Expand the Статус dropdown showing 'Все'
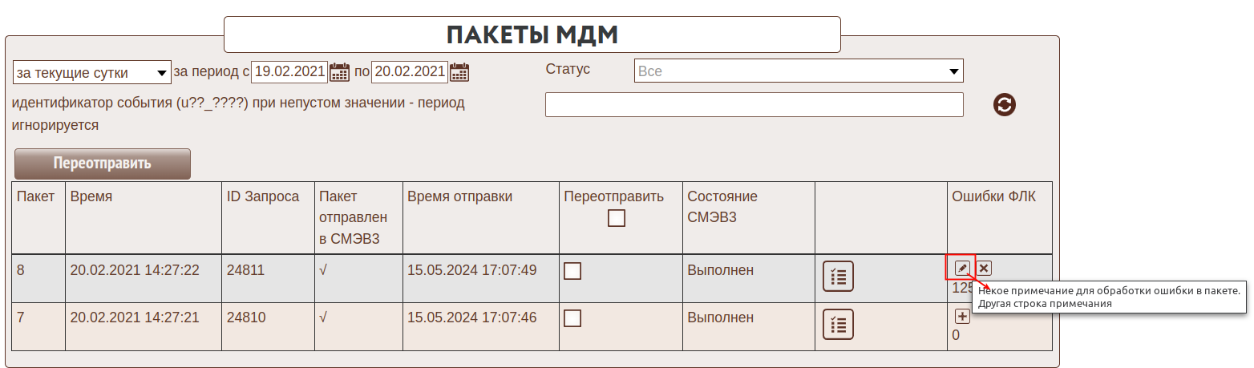Screen dimensions: 1254x368 pos(798,71)
